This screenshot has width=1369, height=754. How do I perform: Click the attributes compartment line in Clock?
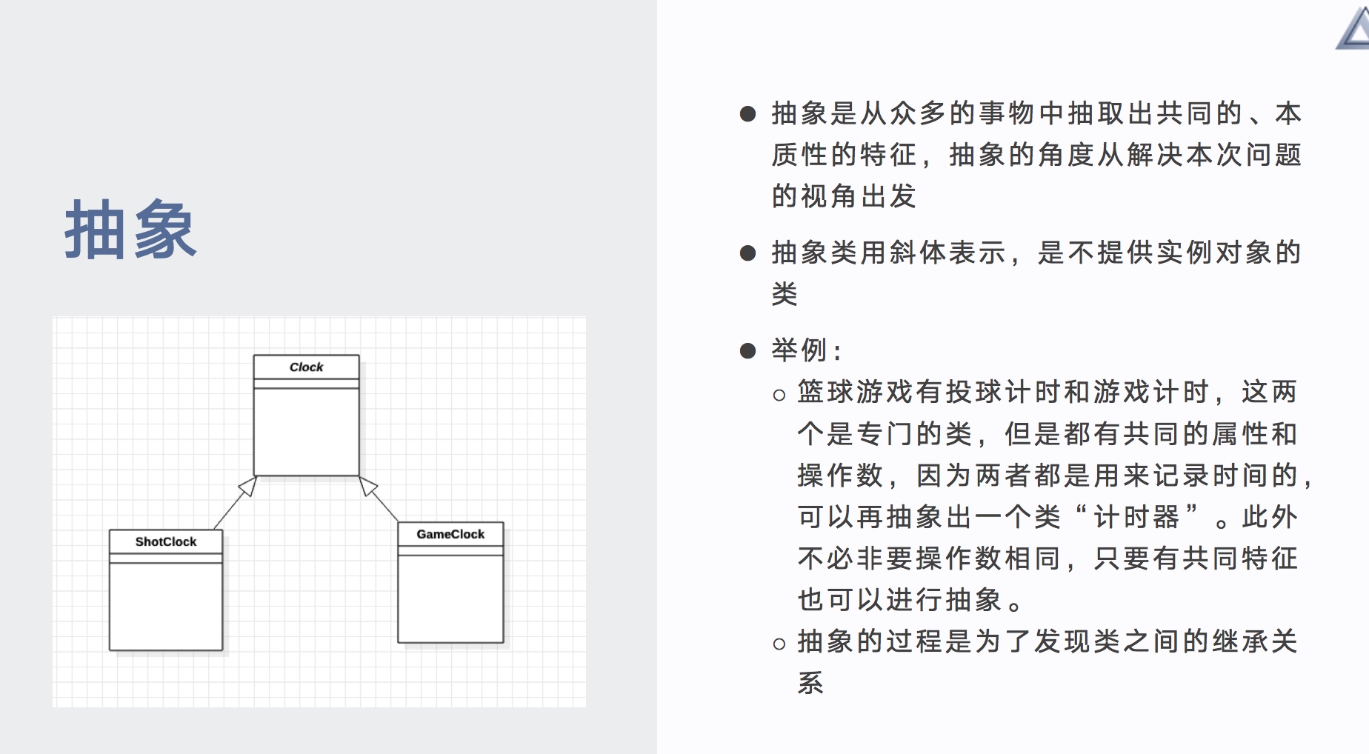pos(306,384)
